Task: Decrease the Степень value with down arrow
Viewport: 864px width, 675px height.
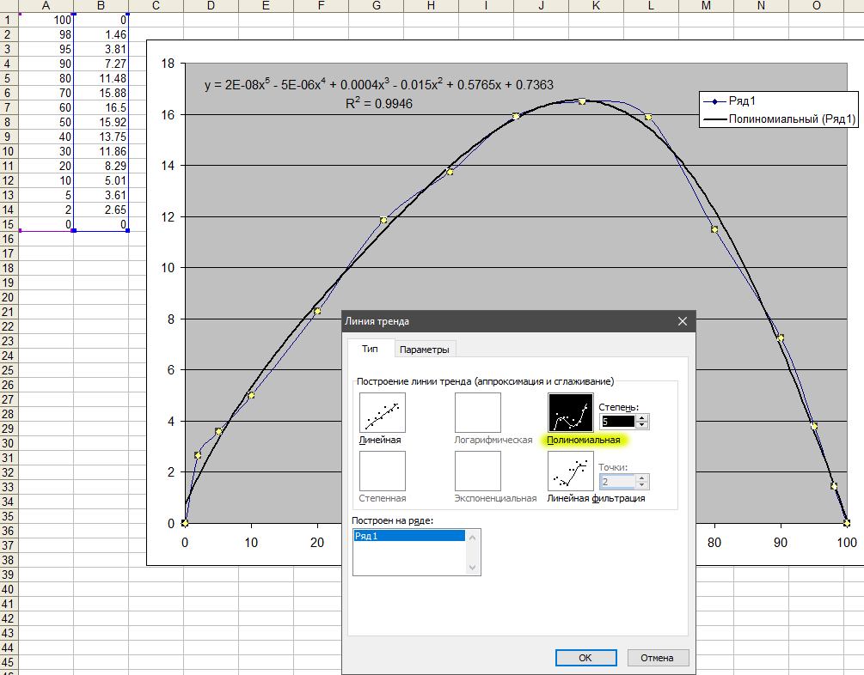Action: click(x=642, y=425)
